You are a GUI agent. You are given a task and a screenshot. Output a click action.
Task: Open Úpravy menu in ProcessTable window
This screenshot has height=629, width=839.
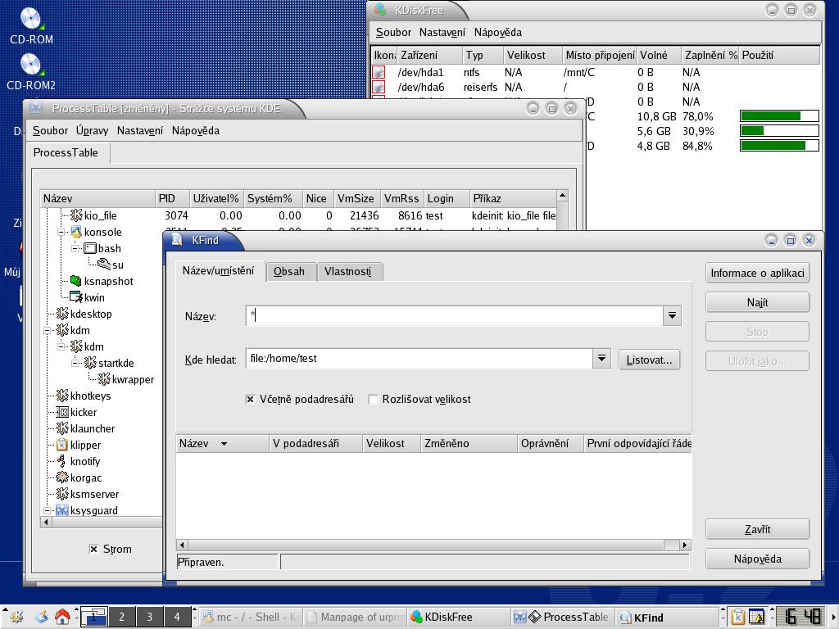click(x=92, y=130)
